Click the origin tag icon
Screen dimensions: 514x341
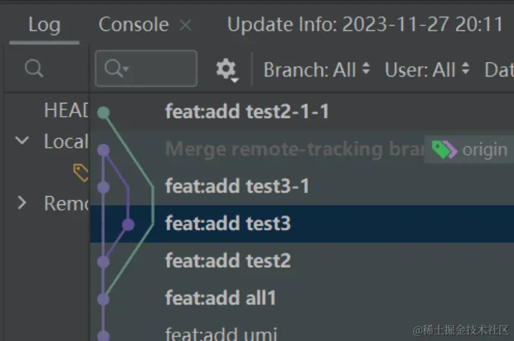pos(444,149)
